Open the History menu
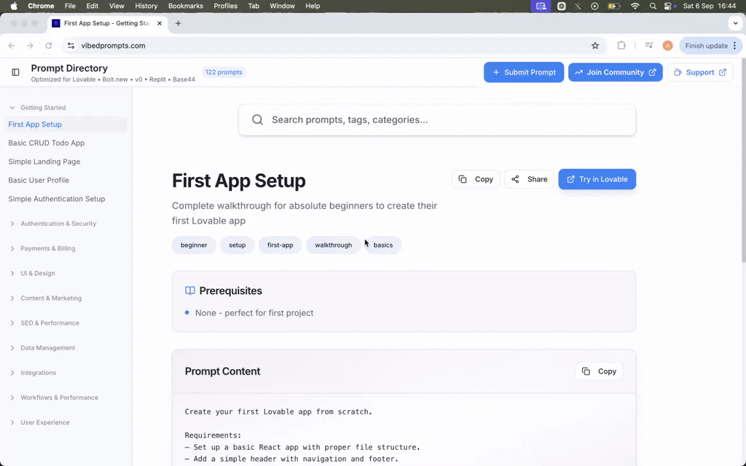Image resolution: width=746 pixels, height=466 pixels. tap(146, 6)
